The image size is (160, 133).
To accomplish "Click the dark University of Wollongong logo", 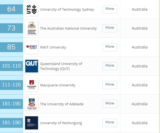I will tap(31, 123).
